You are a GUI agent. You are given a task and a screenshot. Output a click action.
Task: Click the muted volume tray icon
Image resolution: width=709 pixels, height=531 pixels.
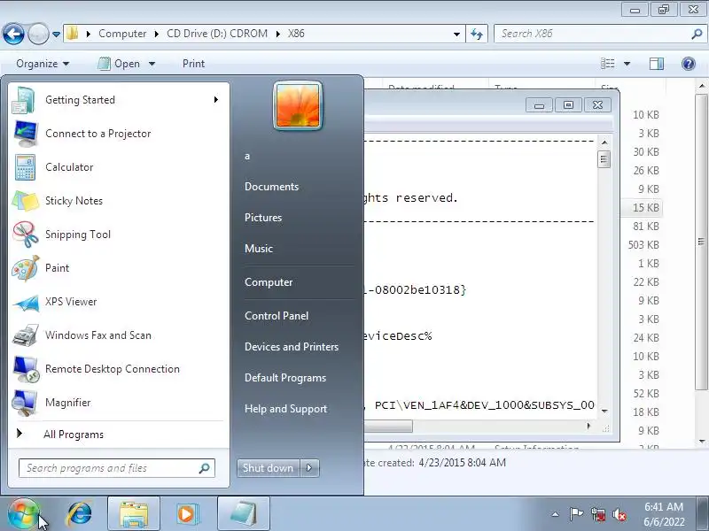point(619,514)
